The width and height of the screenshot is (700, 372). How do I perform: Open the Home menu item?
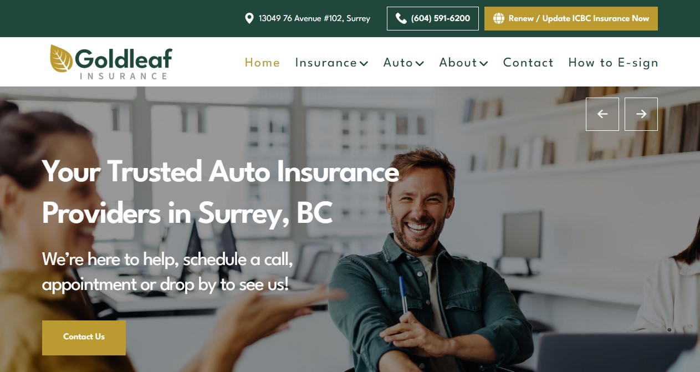(262, 63)
